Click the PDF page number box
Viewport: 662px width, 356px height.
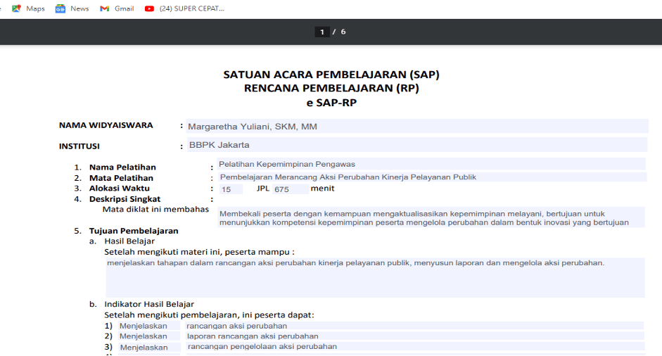coord(322,32)
